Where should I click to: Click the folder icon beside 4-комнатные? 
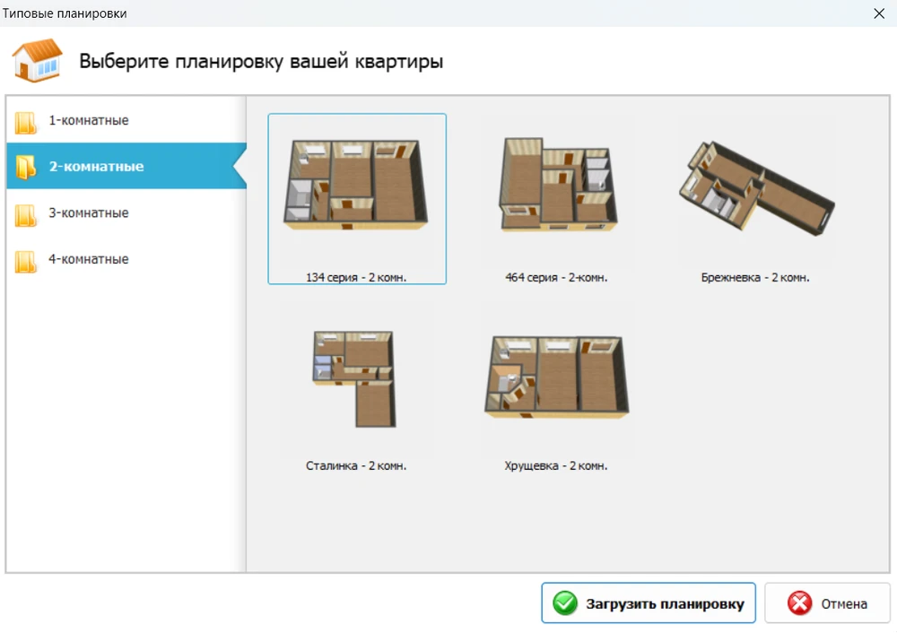[x=26, y=259]
